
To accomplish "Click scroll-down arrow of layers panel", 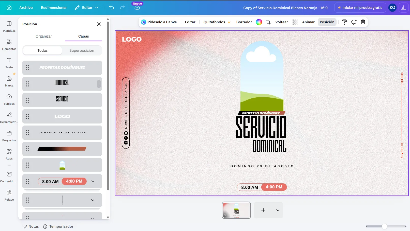I will tap(108, 217).
